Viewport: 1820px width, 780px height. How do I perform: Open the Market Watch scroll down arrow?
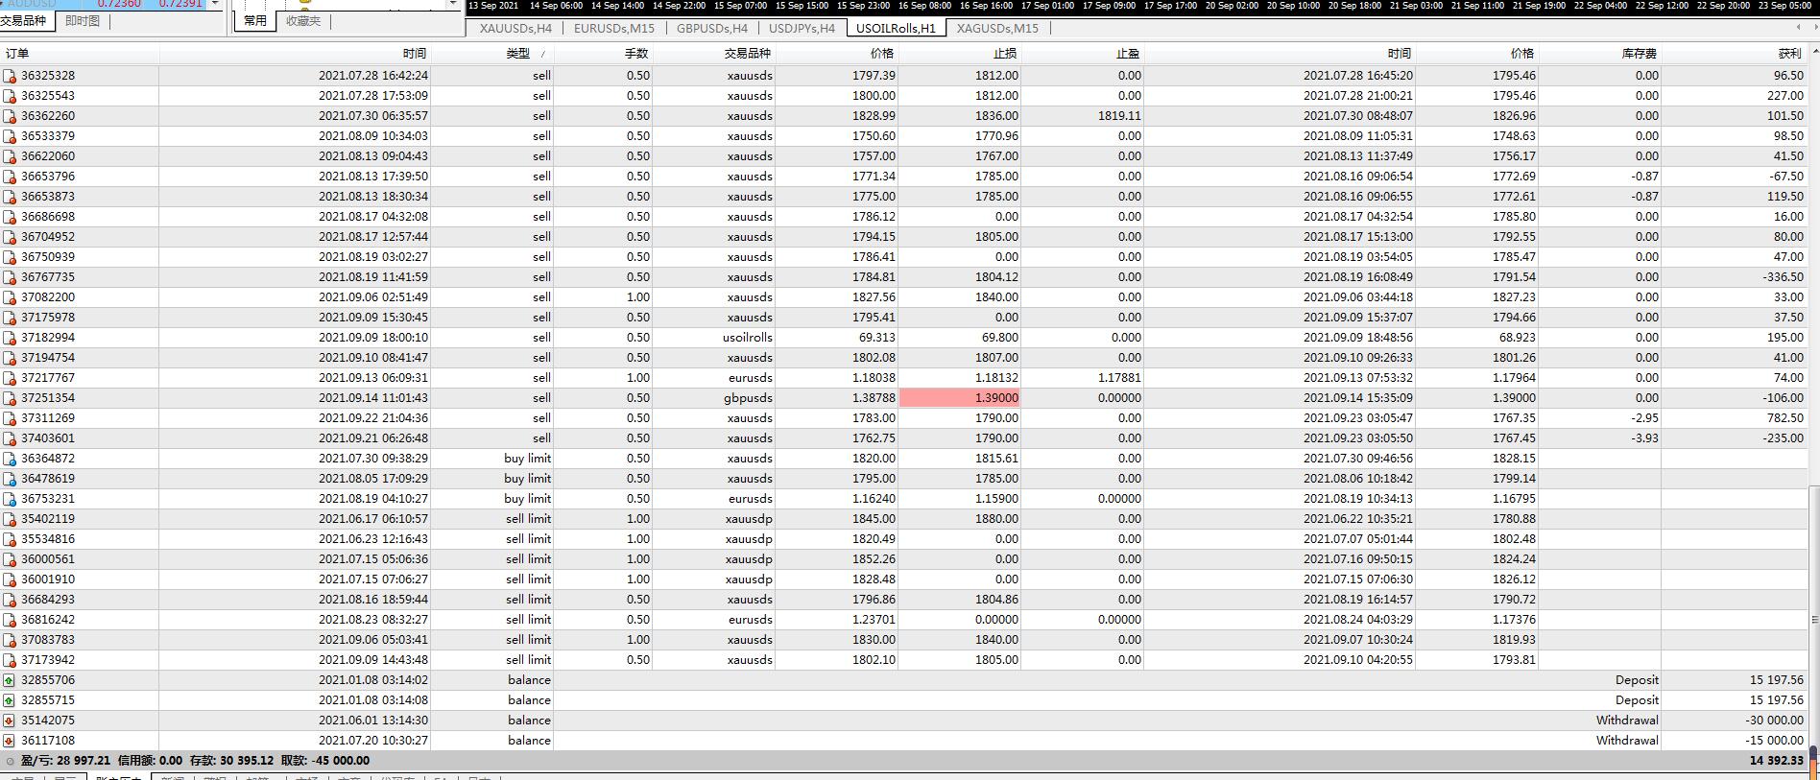215,4
